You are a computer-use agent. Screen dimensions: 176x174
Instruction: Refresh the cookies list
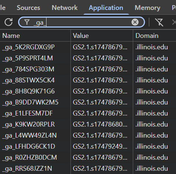8,22
